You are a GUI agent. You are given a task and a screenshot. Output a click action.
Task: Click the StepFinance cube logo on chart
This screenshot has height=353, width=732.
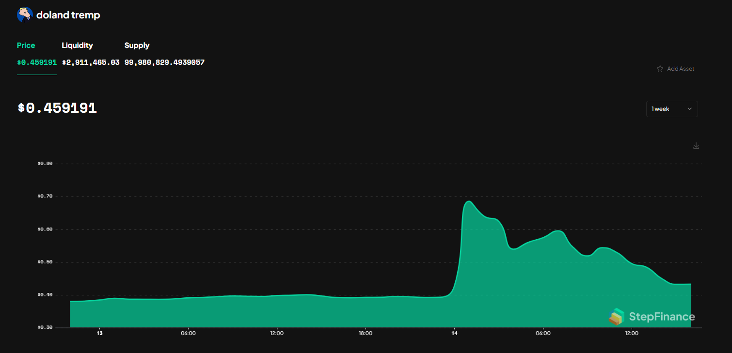click(x=617, y=317)
